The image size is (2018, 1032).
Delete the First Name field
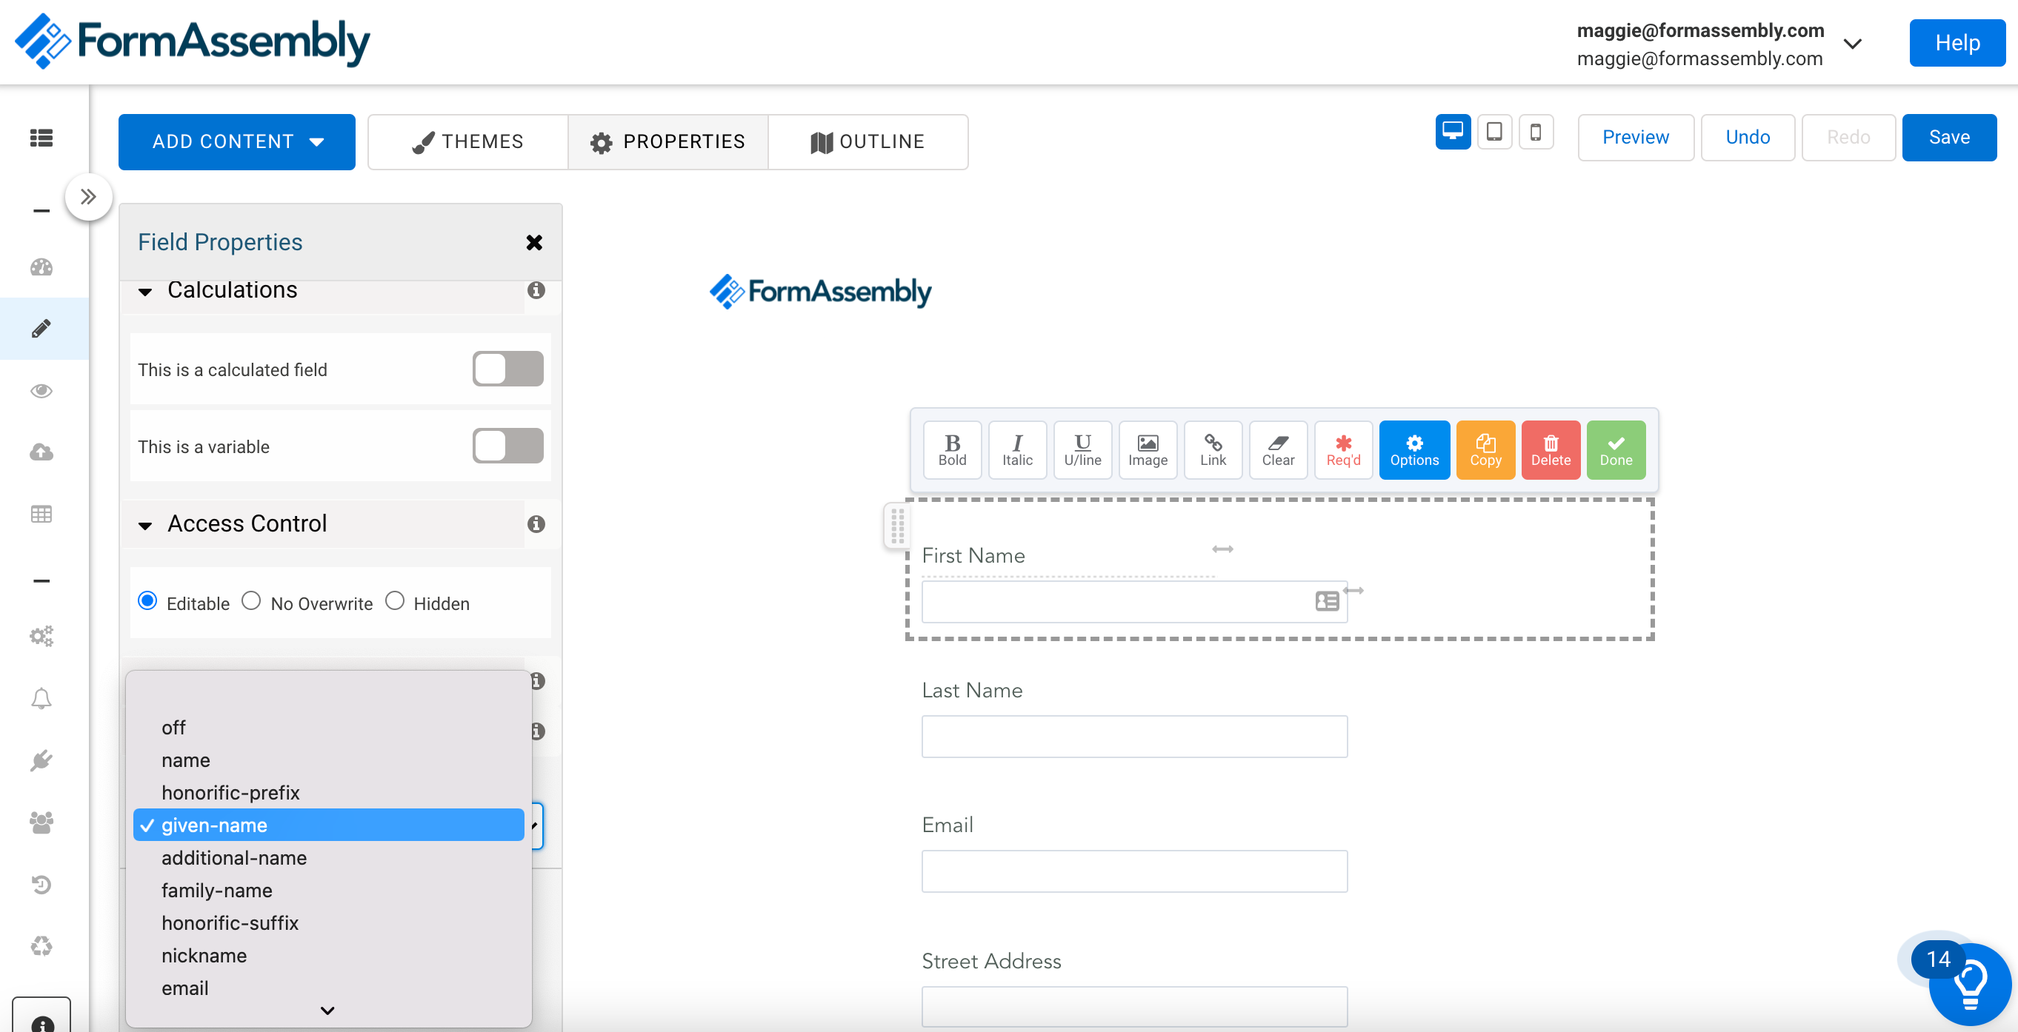[x=1551, y=450]
